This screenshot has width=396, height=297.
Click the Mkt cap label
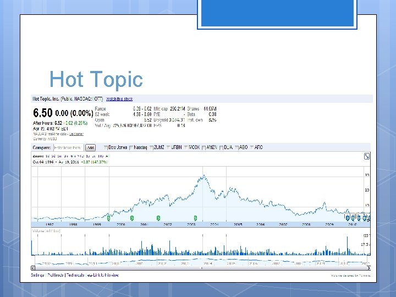pos(161,109)
